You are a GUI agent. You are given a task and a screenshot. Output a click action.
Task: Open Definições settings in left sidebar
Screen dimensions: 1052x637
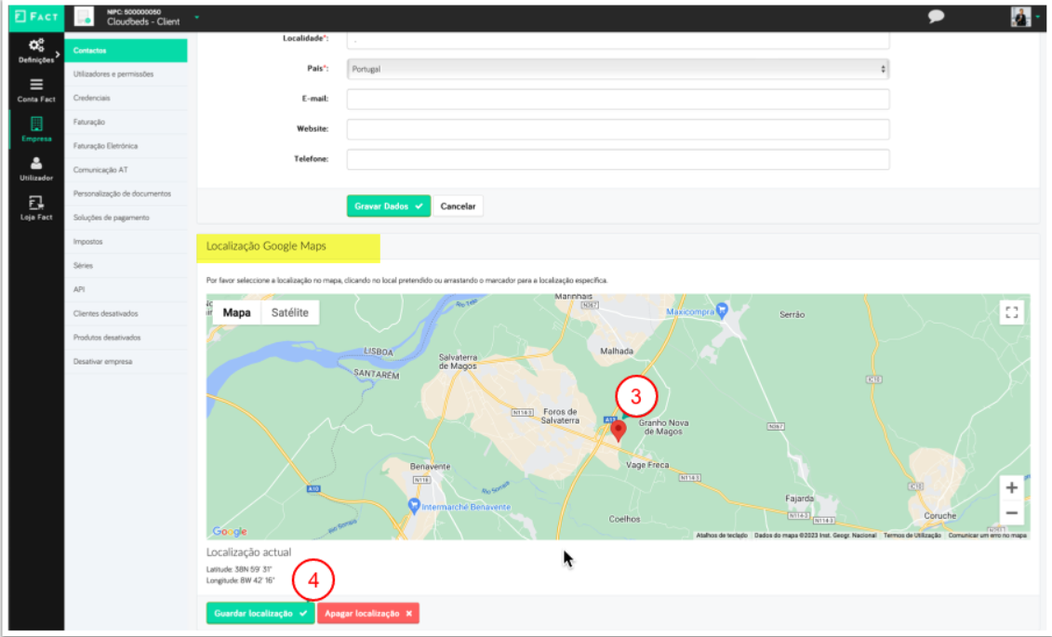tap(36, 50)
